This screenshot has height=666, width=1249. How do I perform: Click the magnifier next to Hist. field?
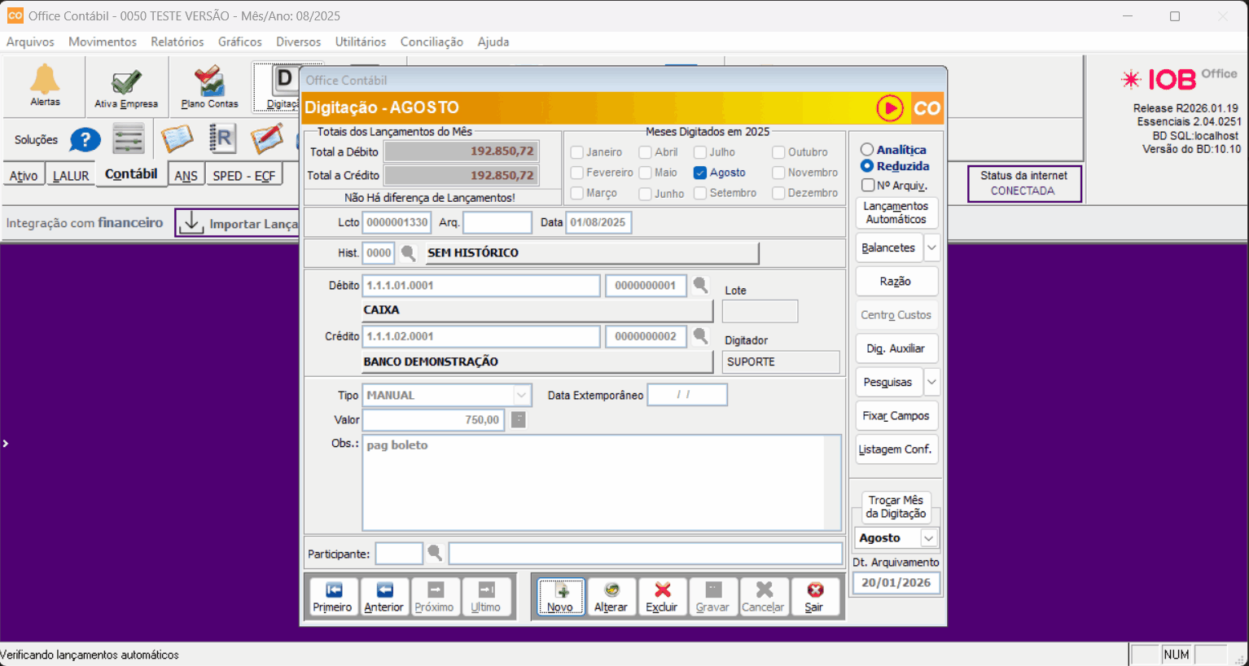pos(409,253)
